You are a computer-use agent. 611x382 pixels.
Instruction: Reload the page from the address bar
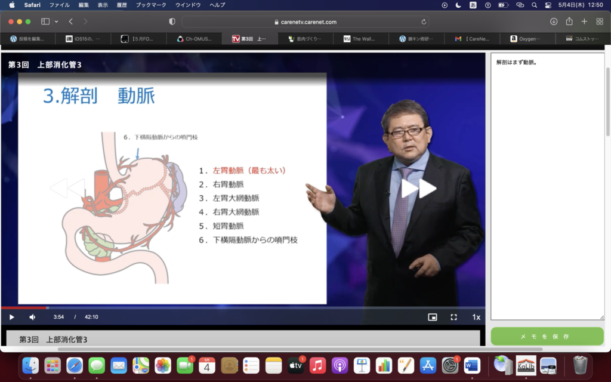pyautogui.click(x=424, y=21)
